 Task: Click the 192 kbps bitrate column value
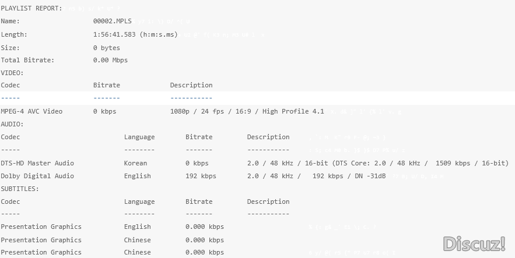201,176
